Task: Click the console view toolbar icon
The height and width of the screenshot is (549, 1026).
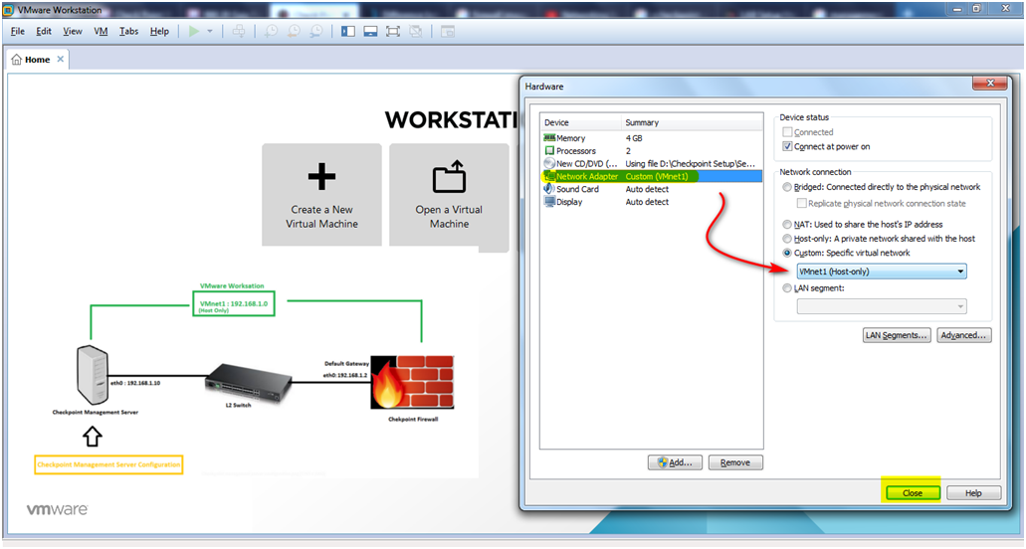Action: coord(448,32)
